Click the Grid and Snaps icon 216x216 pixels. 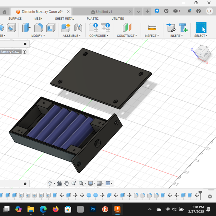click(99, 183)
